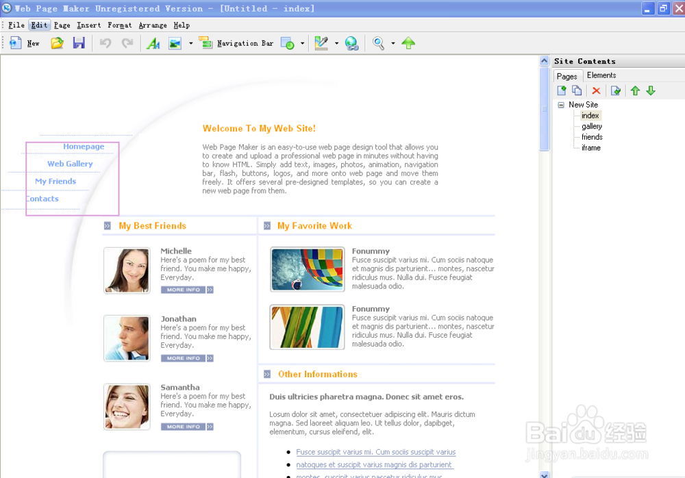This screenshot has height=478, width=685.
Task: Switch to the Elements tab
Action: (601, 75)
